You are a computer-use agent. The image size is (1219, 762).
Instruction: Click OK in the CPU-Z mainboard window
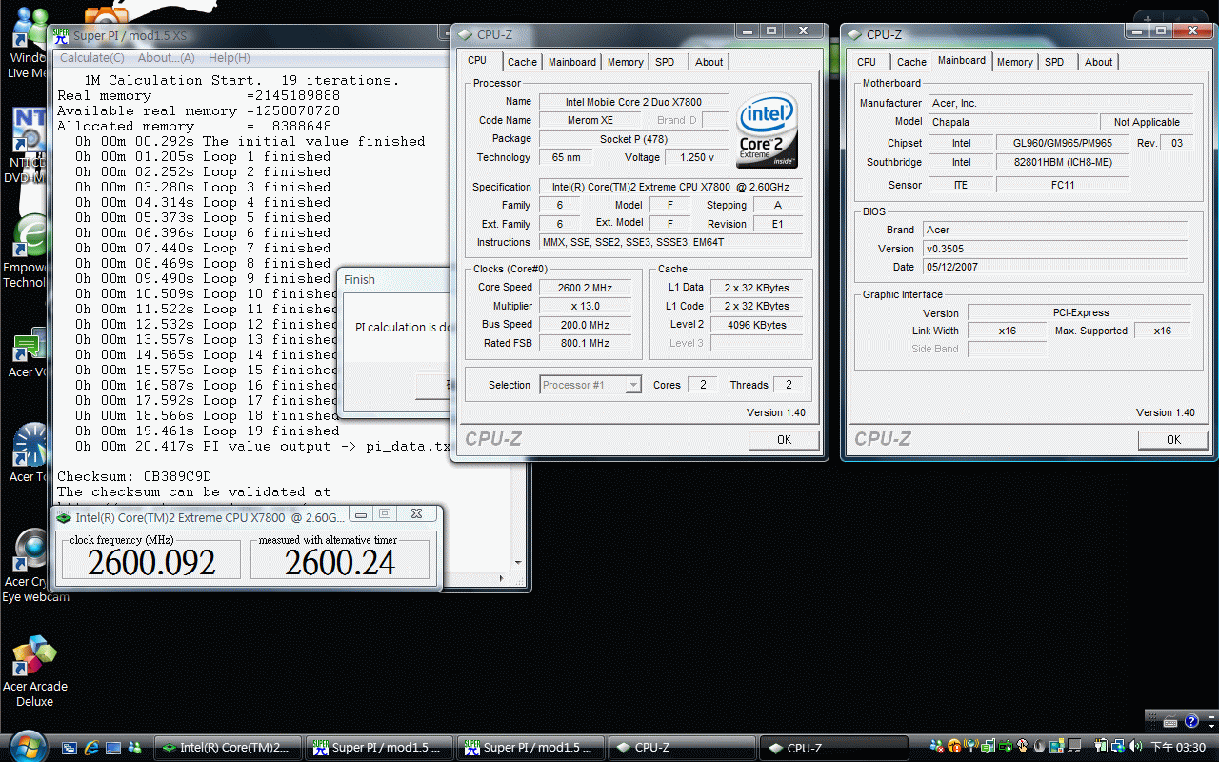[x=1173, y=439]
